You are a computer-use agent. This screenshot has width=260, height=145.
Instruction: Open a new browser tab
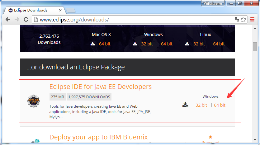click(x=71, y=11)
